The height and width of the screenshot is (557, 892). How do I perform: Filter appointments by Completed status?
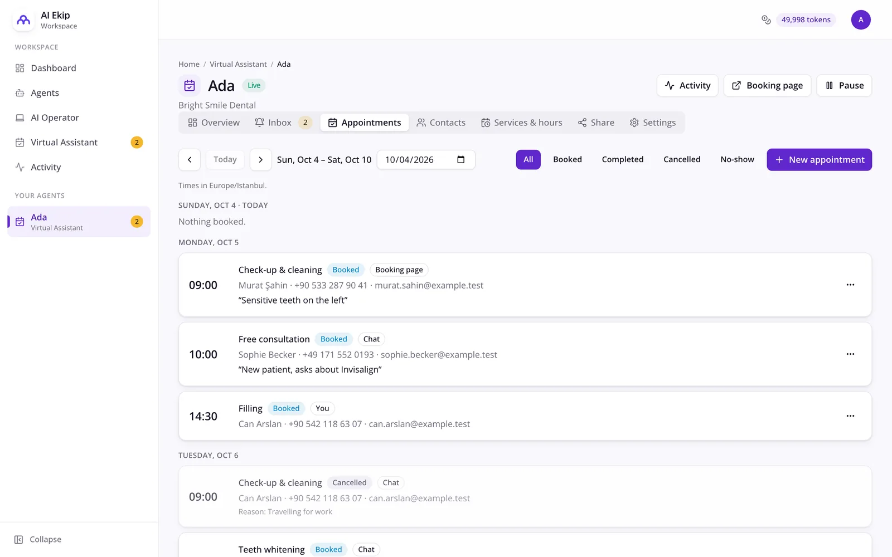622,159
